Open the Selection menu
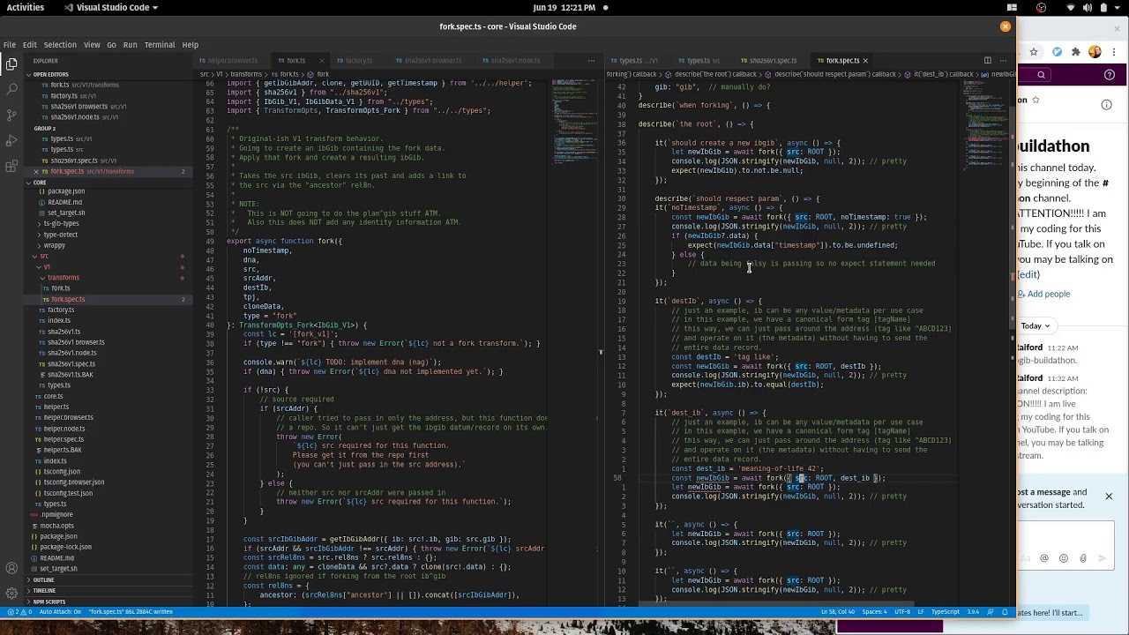The height and width of the screenshot is (635, 1129). [60, 44]
